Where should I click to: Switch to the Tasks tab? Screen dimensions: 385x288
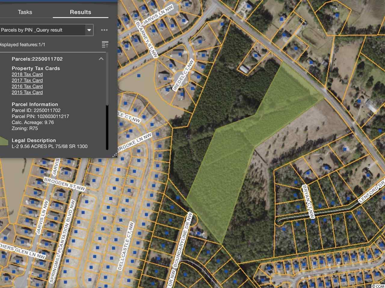click(x=25, y=12)
